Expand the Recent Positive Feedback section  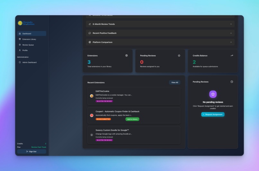point(160,33)
